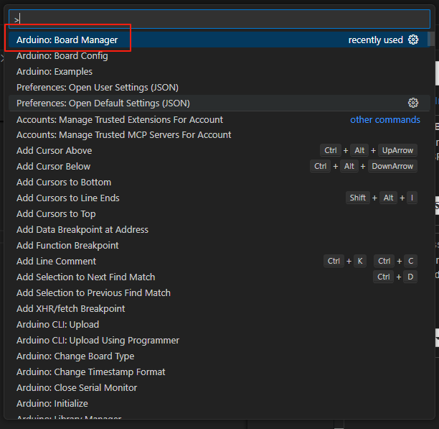Click the command palette search input
439x429 pixels.
coord(219,19)
